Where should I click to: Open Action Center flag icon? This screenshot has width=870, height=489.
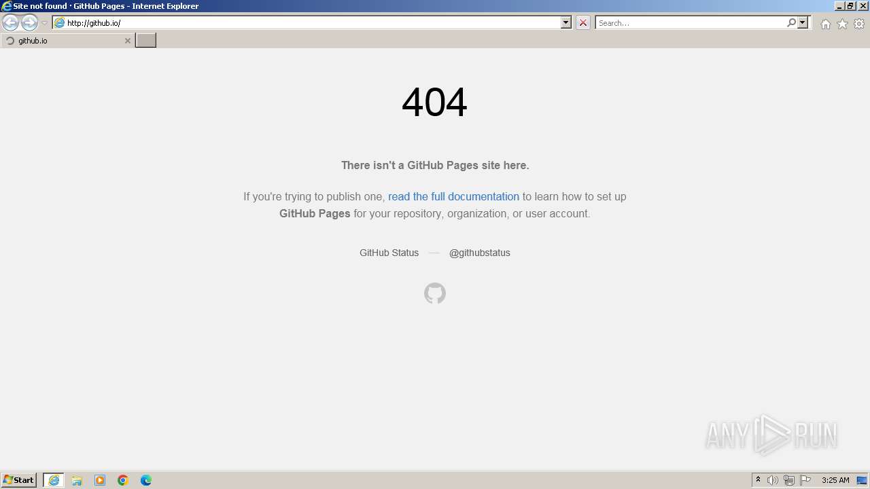(805, 480)
